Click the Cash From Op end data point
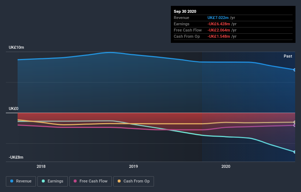301x192 pixels. coord(295,122)
